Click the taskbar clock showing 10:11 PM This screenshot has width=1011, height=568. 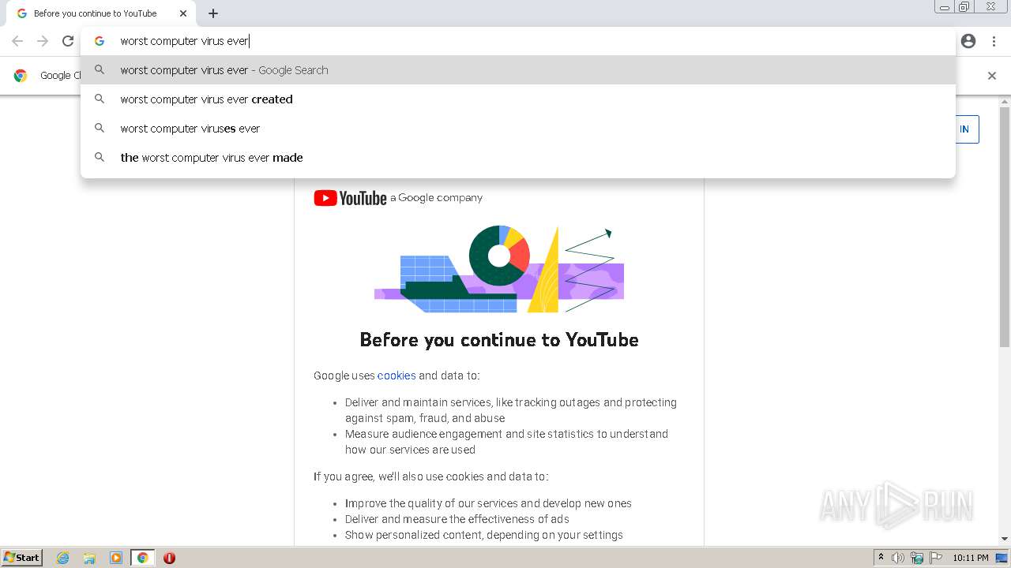pyautogui.click(x=971, y=558)
